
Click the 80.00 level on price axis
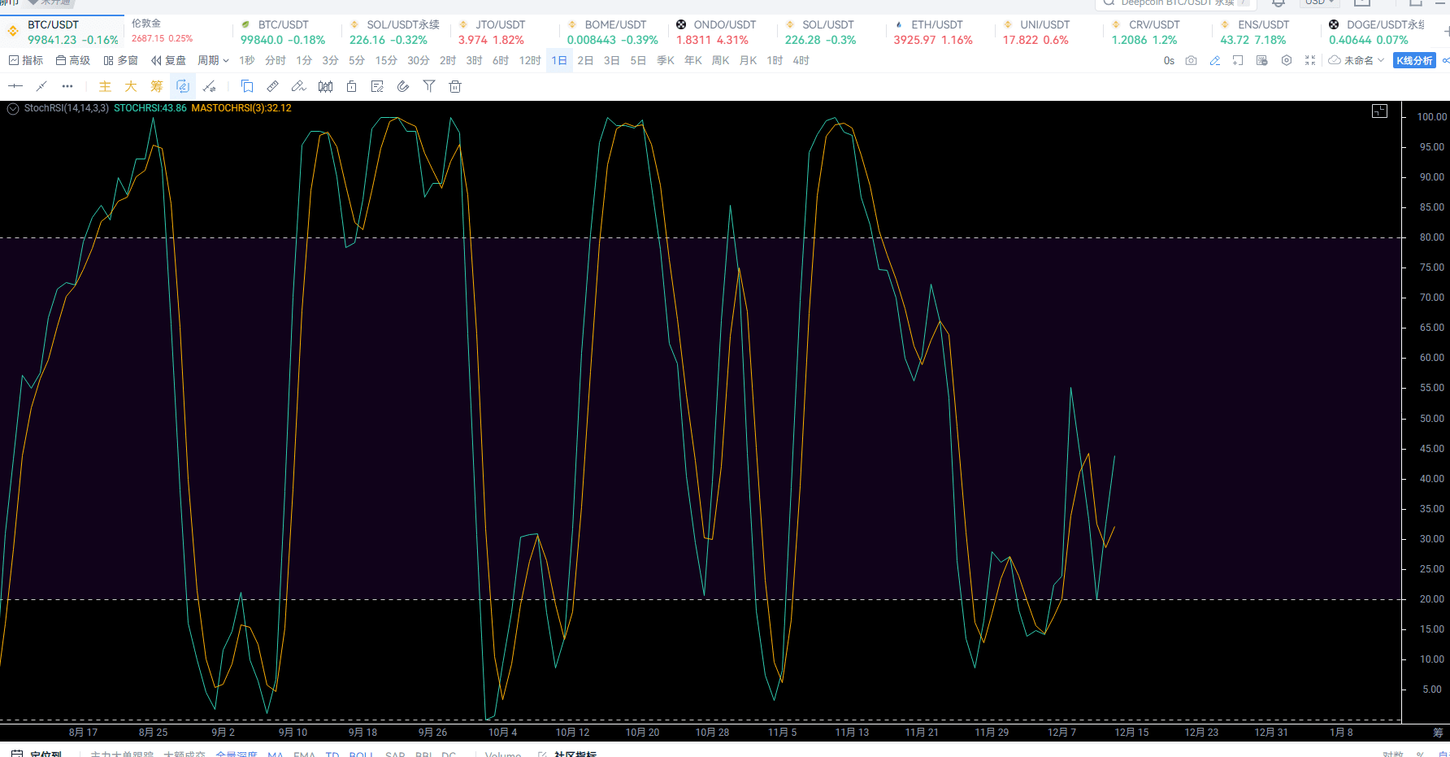click(x=1431, y=237)
